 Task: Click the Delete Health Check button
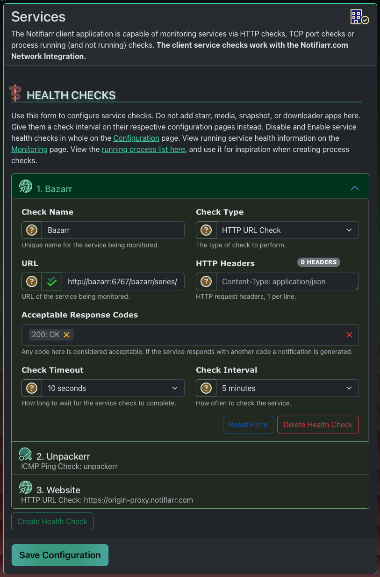point(318,425)
